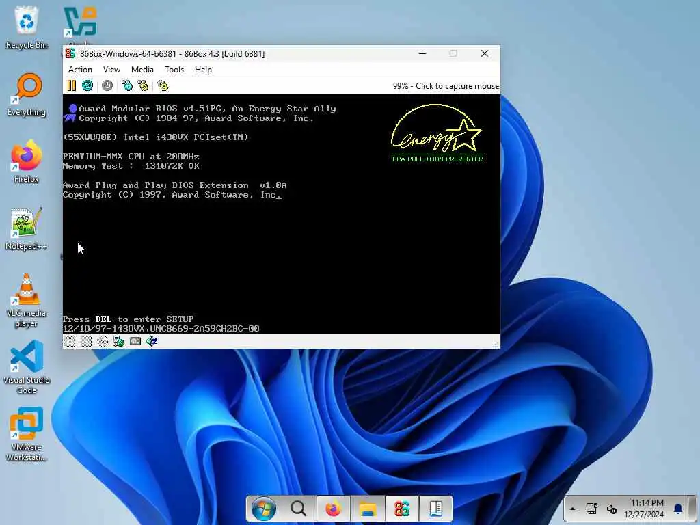The height and width of the screenshot is (525, 700).
Task: Open the notification bell
Action: (678, 509)
